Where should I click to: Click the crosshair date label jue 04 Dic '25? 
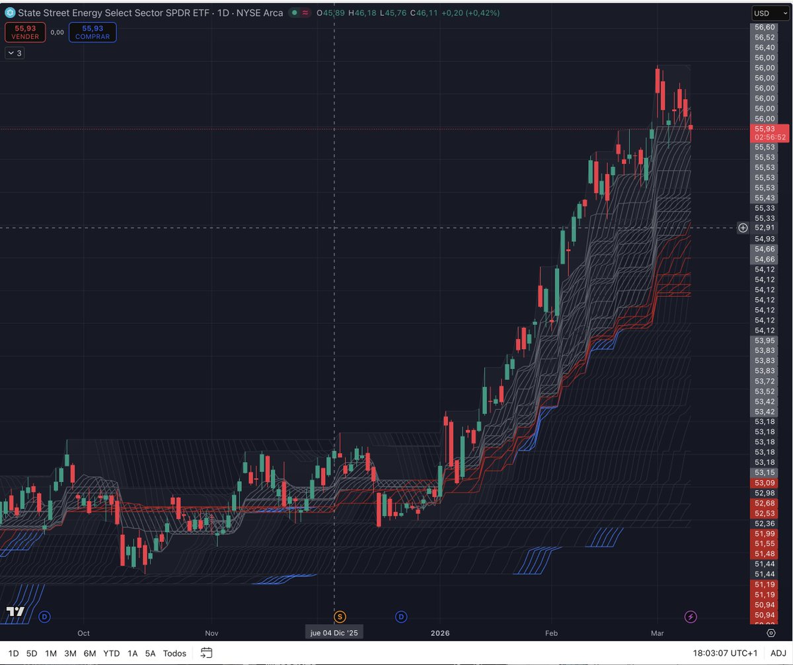pyautogui.click(x=334, y=633)
